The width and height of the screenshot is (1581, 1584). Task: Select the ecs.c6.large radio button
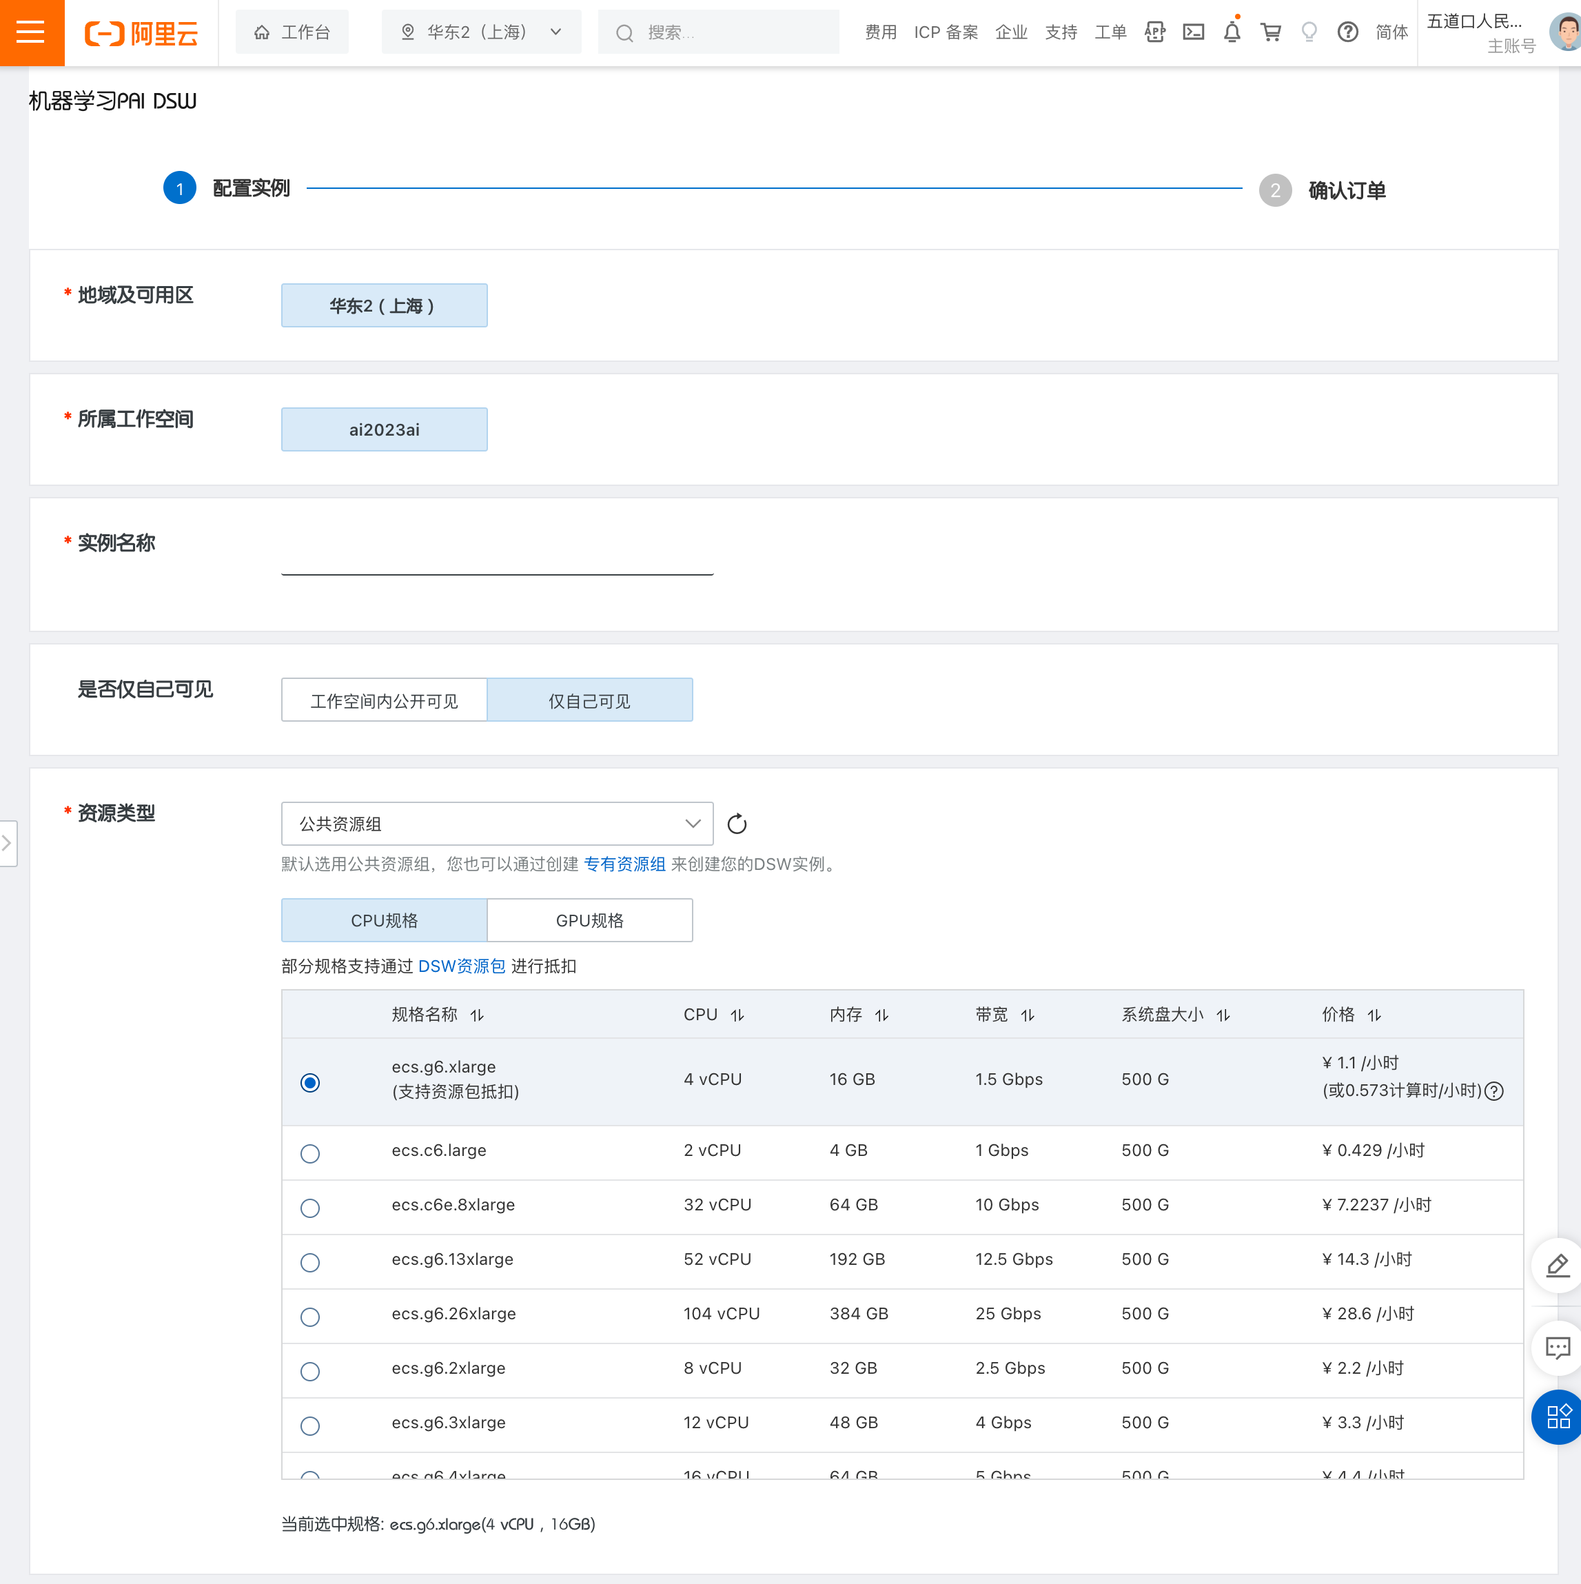(x=310, y=1155)
